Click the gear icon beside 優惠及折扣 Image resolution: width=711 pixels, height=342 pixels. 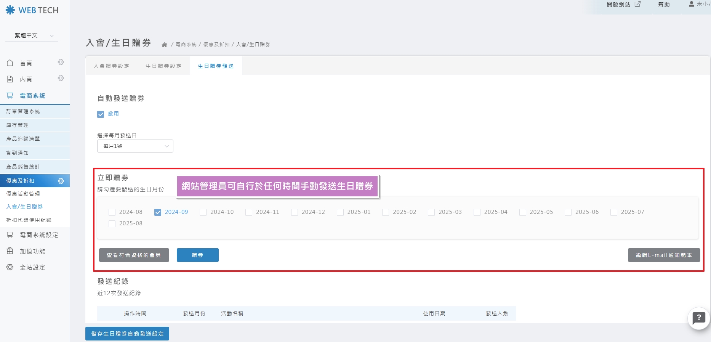click(x=61, y=181)
